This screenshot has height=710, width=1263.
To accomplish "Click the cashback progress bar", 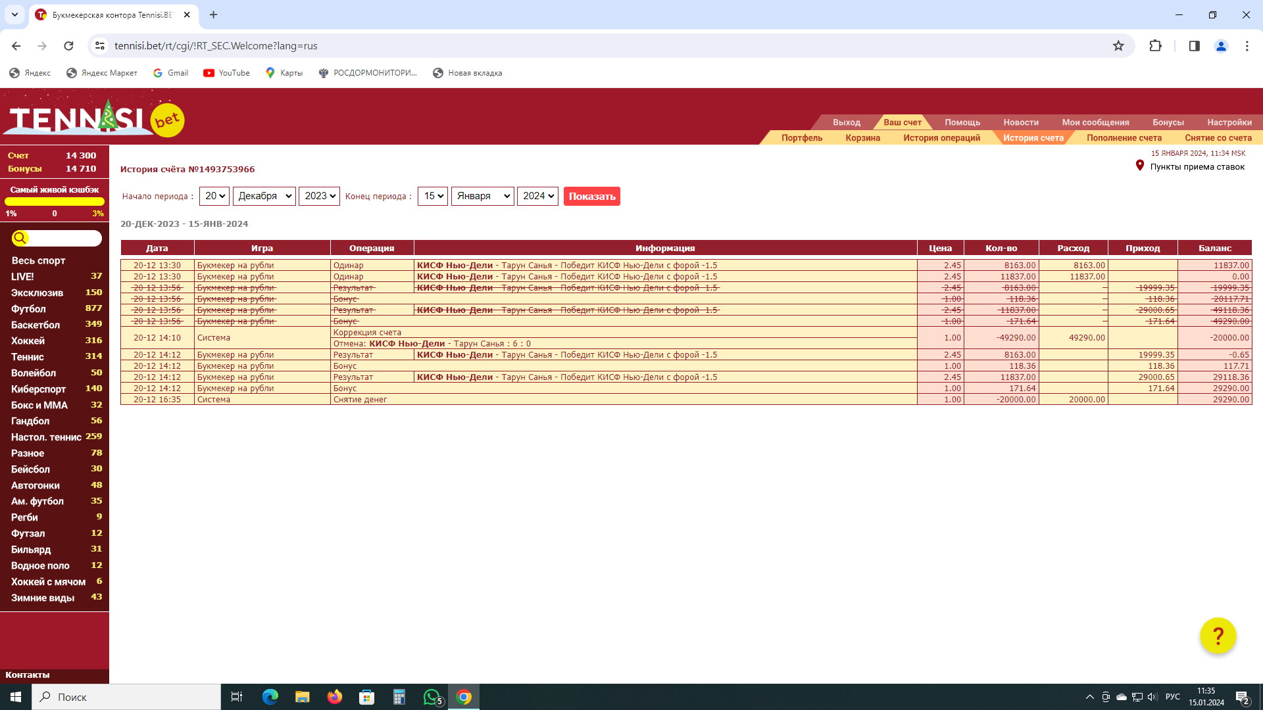I will [x=55, y=202].
